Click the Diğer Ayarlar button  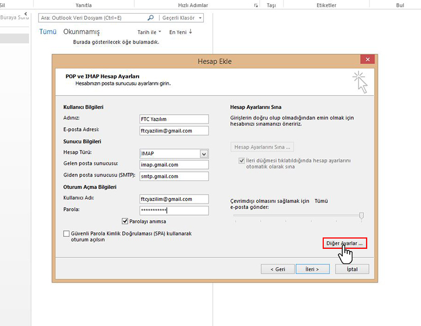click(344, 243)
